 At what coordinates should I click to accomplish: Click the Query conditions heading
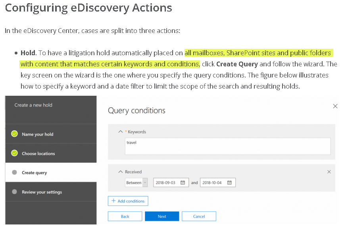(x=137, y=110)
